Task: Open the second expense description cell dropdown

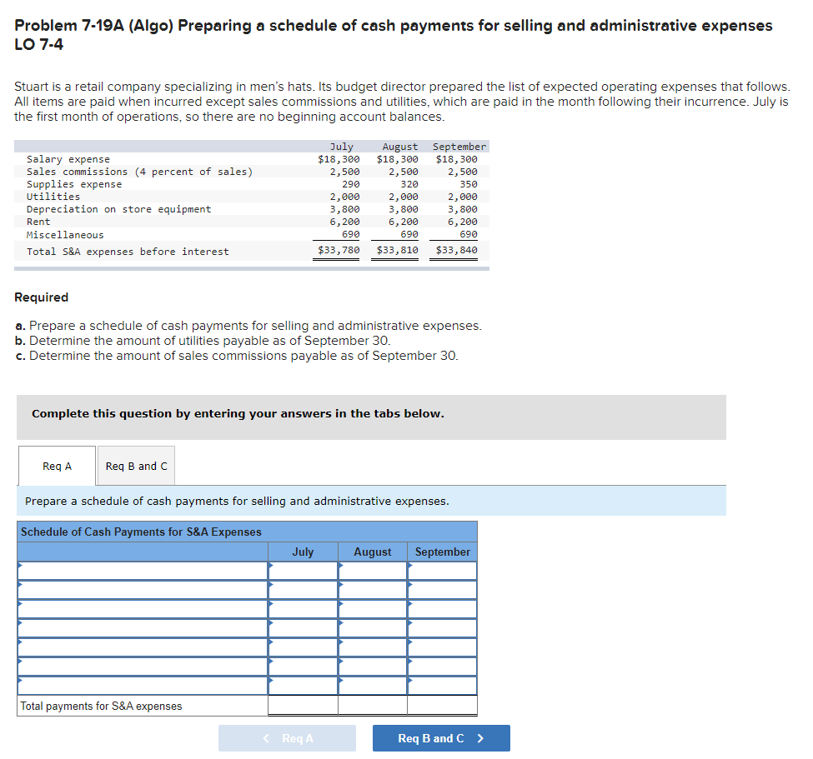Action: [142, 589]
